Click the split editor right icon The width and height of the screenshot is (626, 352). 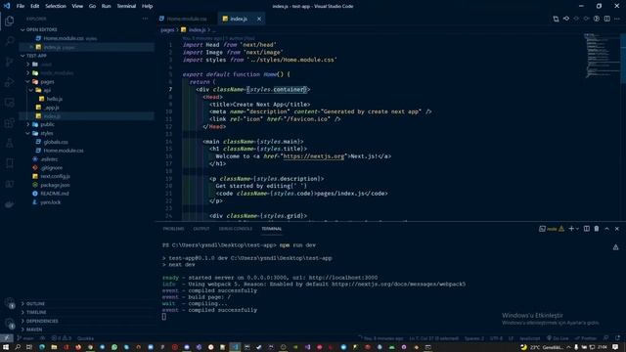pyautogui.click(x=606, y=19)
